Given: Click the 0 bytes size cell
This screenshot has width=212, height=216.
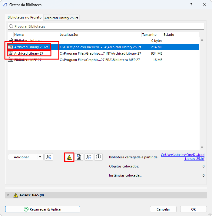Looking at the screenshot, I should (157, 41).
